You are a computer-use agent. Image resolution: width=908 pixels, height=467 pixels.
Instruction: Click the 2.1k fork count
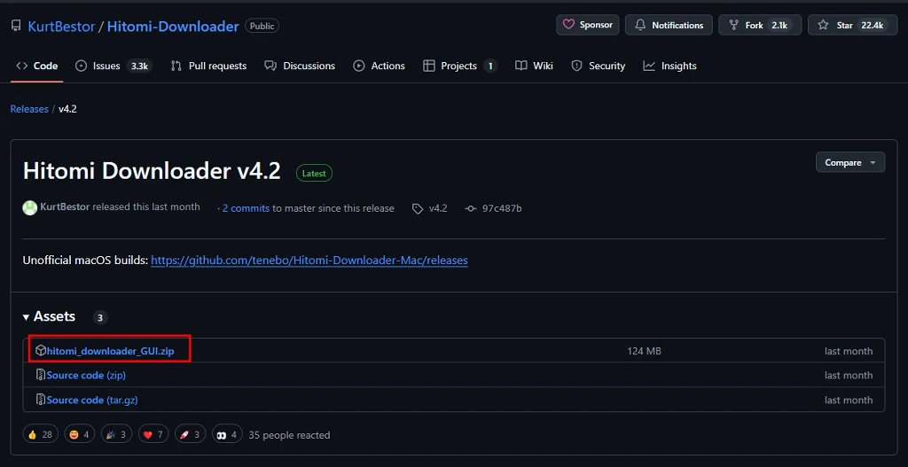(x=779, y=26)
